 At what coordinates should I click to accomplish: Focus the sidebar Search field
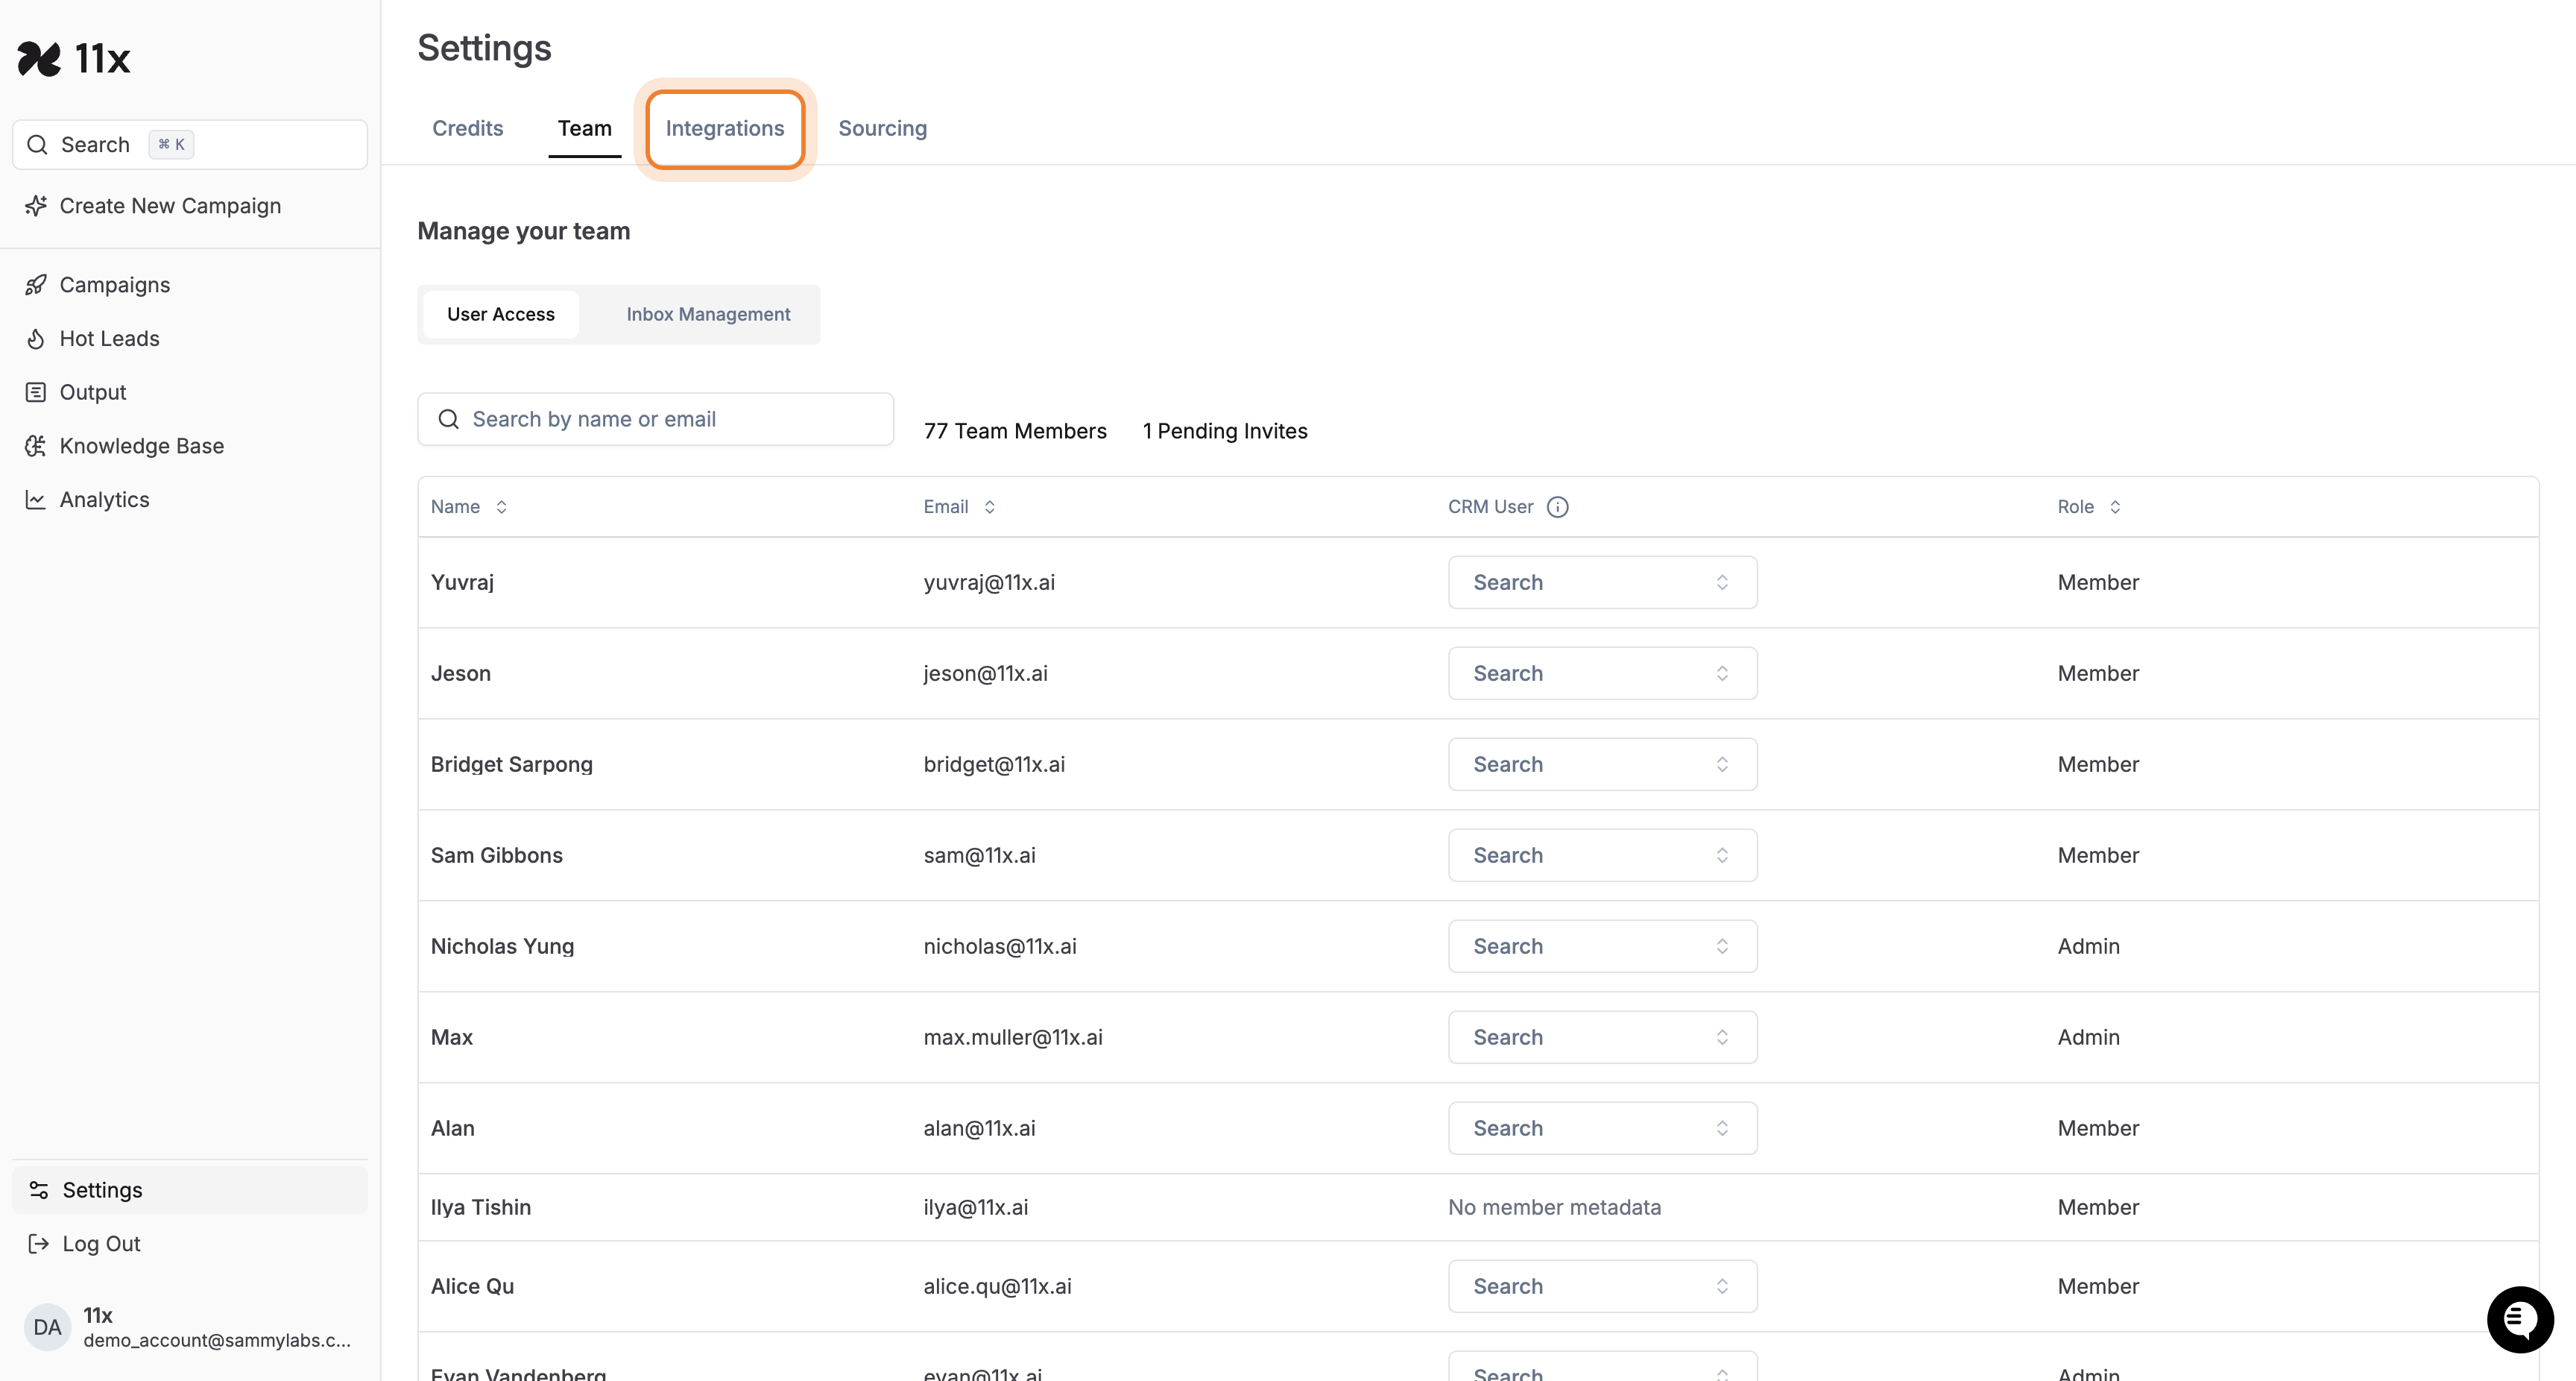[190, 144]
